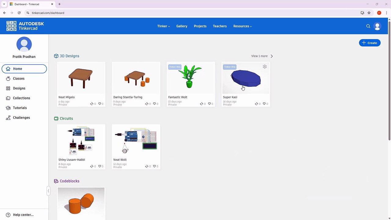Go back with browser back arrow
Viewport: 391px width, 220px height.
[5, 13]
